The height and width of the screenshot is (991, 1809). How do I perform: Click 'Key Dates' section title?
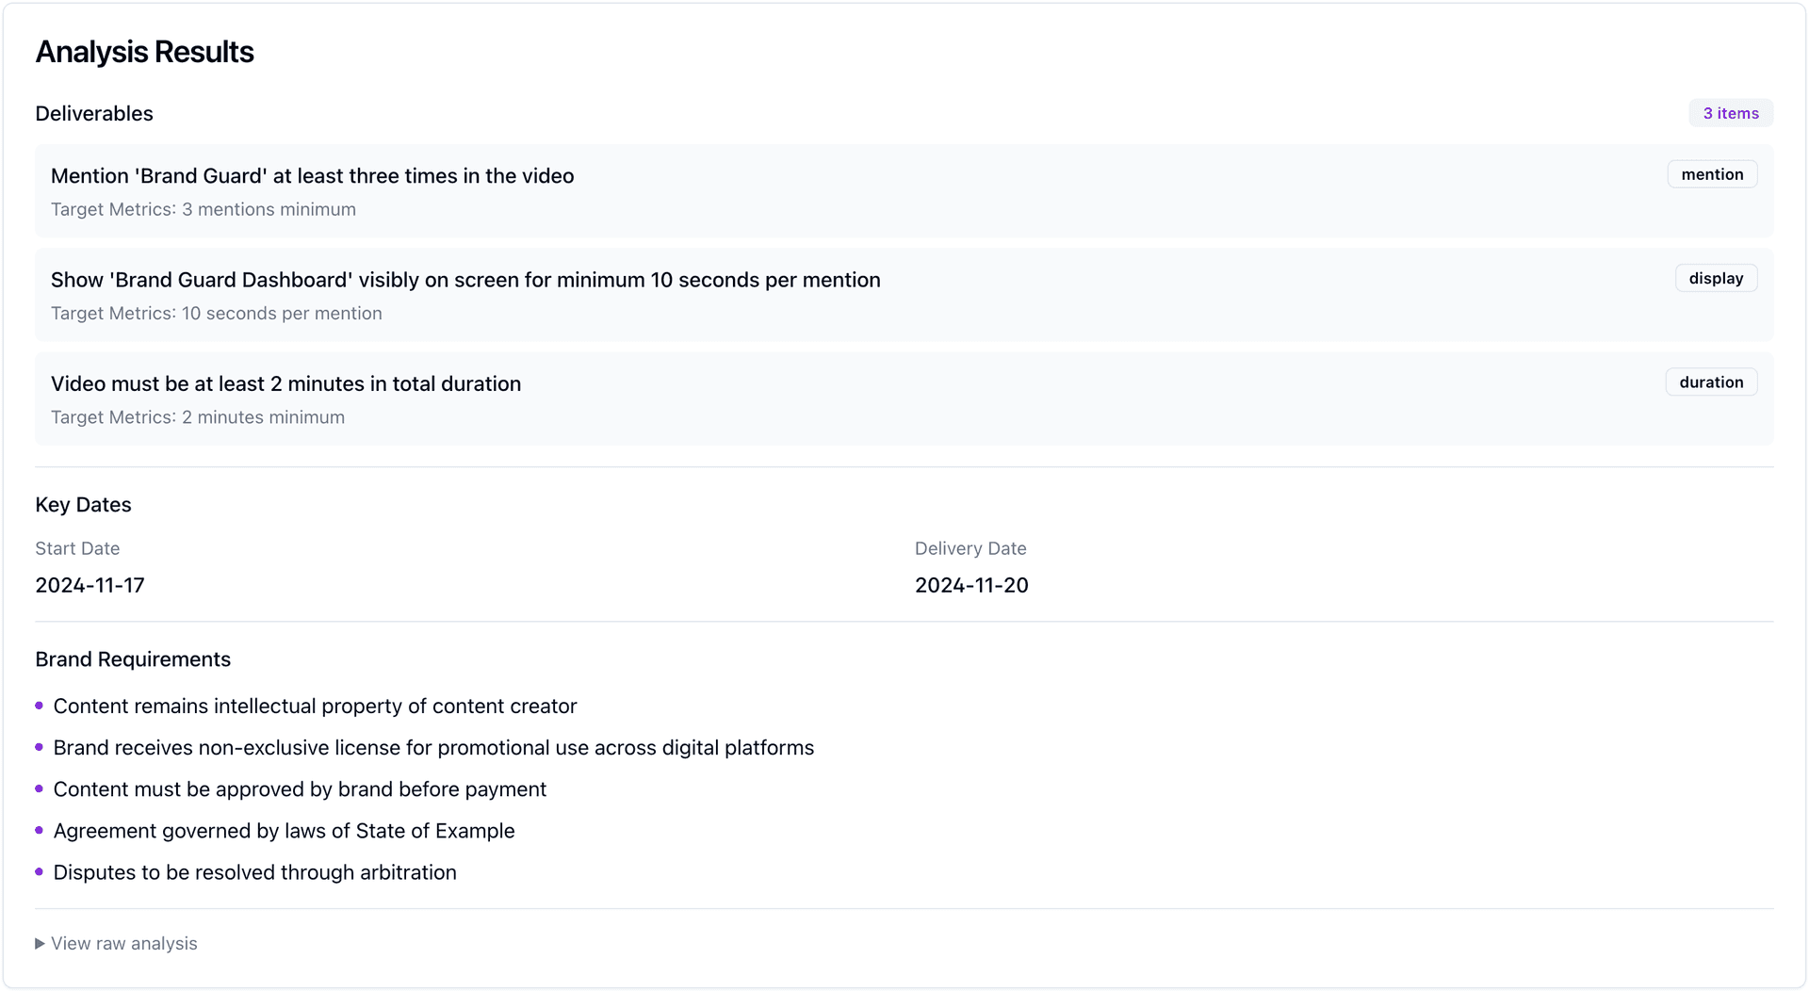pyautogui.click(x=83, y=504)
